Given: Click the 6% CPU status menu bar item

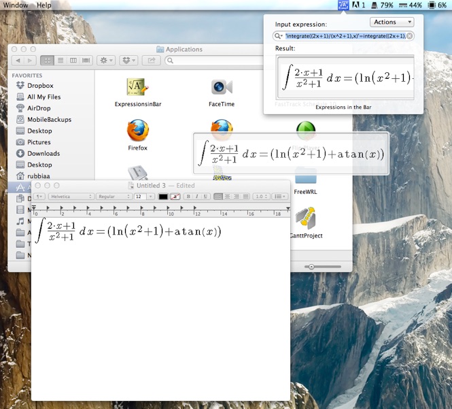Looking at the screenshot, I should [437, 5].
